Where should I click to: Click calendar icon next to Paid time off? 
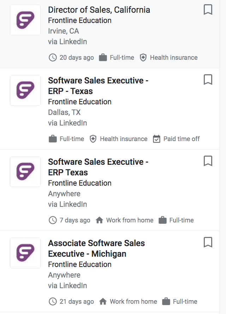pyautogui.click(x=156, y=139)
